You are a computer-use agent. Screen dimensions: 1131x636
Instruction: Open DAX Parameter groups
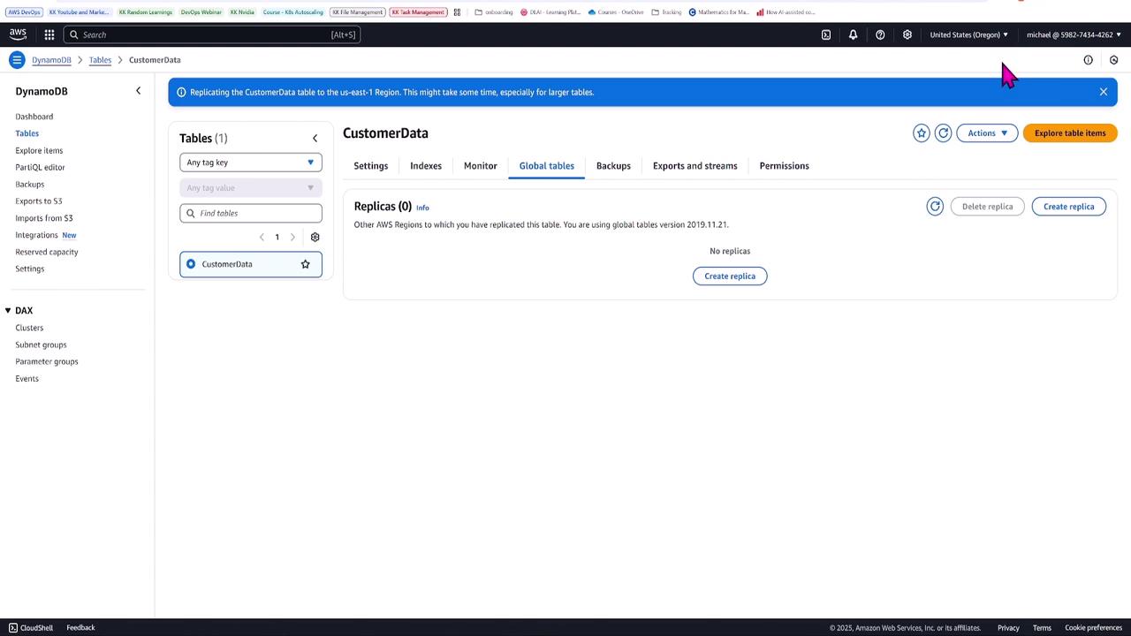pyautogui.click(x=47, y=361)
